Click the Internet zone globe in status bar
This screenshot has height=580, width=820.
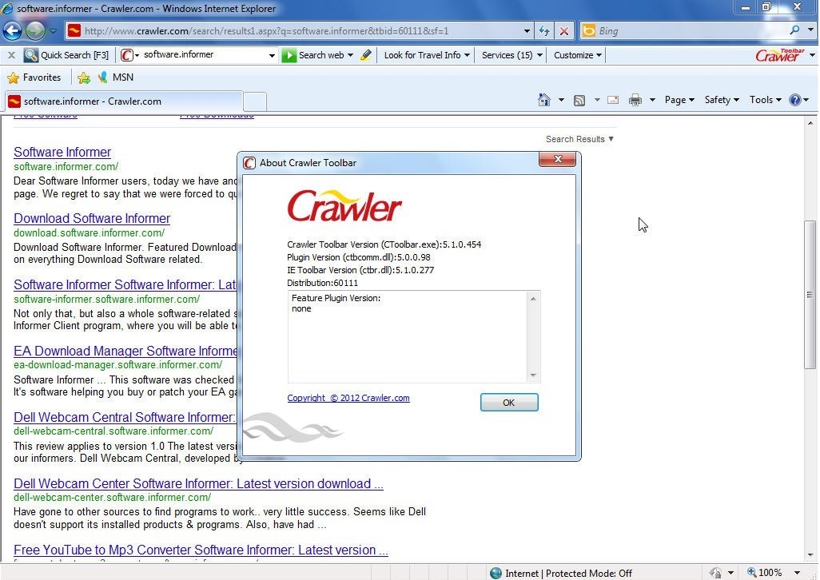[x=496, y=573]
